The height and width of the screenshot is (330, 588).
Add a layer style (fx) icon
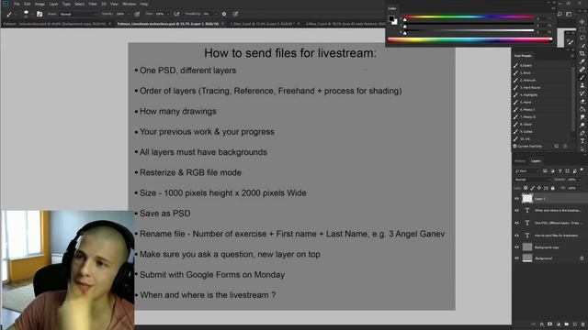(542, 324)
